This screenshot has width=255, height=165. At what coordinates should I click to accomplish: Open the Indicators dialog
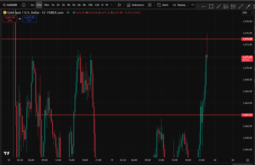(135, 5)
